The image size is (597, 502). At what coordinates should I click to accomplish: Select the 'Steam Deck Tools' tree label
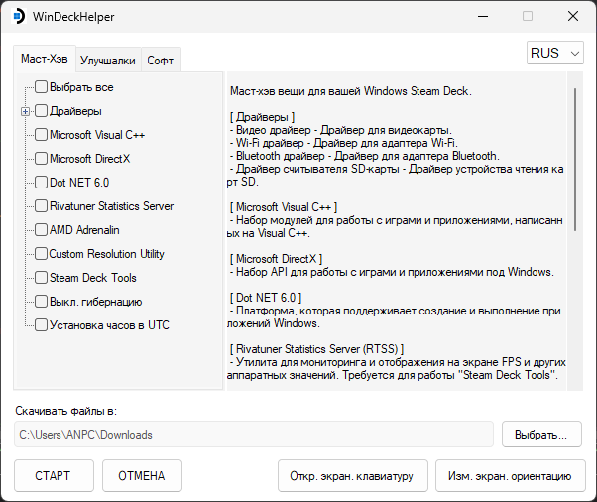point(93,278)
